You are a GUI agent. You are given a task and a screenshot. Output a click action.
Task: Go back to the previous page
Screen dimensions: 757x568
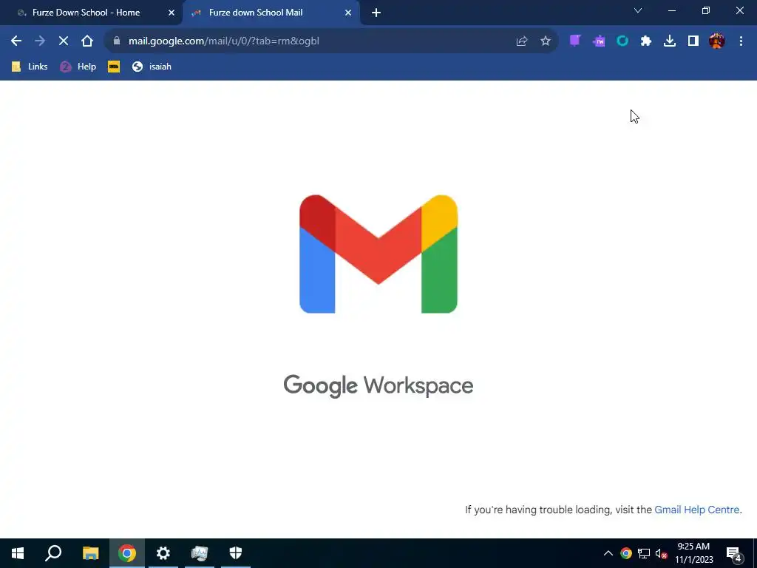(x=16, y=41)
